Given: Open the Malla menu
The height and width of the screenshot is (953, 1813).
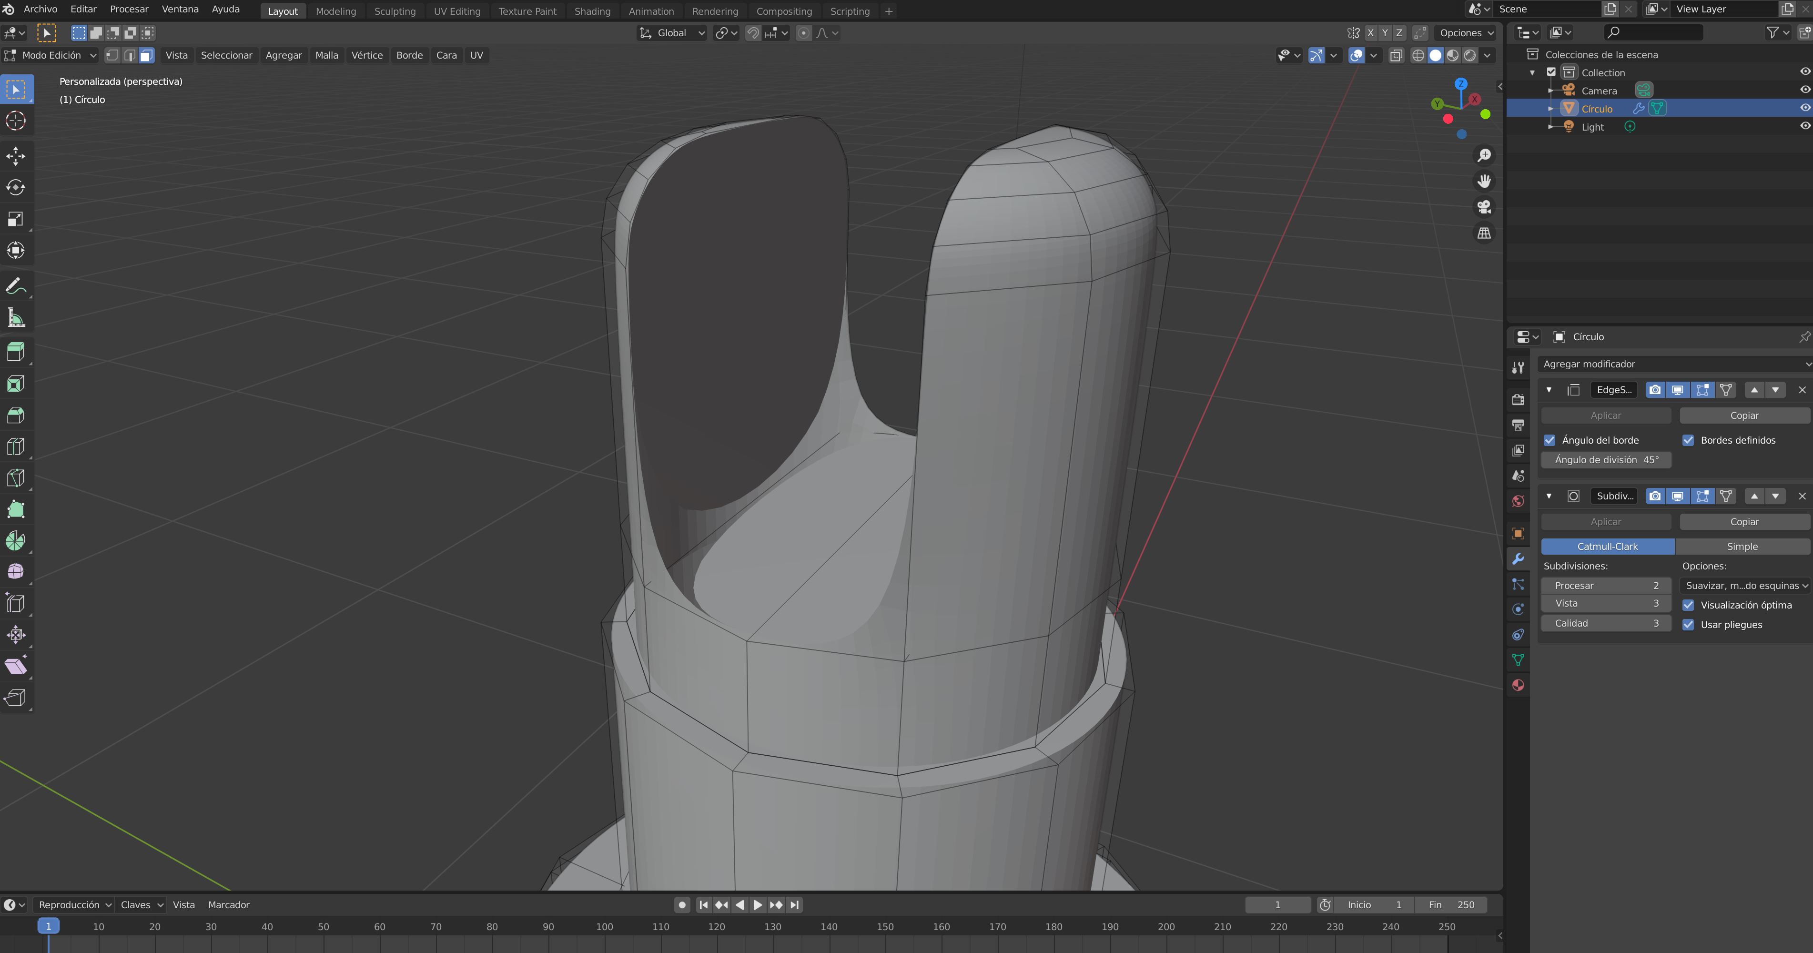Looking at the screenshot, I should 326,55.
